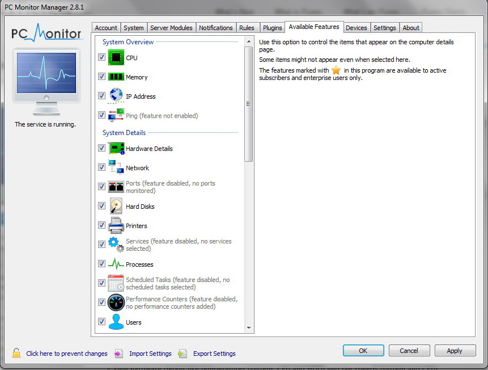Viewport: 488px width, 370px height.
Task: Click the gold star subscriber icon
Action: tap(336, 70)
